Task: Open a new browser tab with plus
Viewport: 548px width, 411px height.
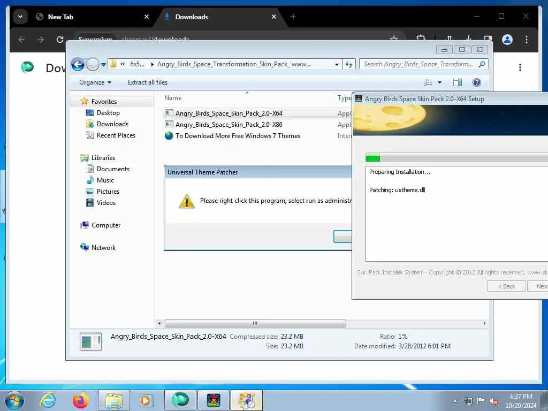Action: (x=293, y=17)
